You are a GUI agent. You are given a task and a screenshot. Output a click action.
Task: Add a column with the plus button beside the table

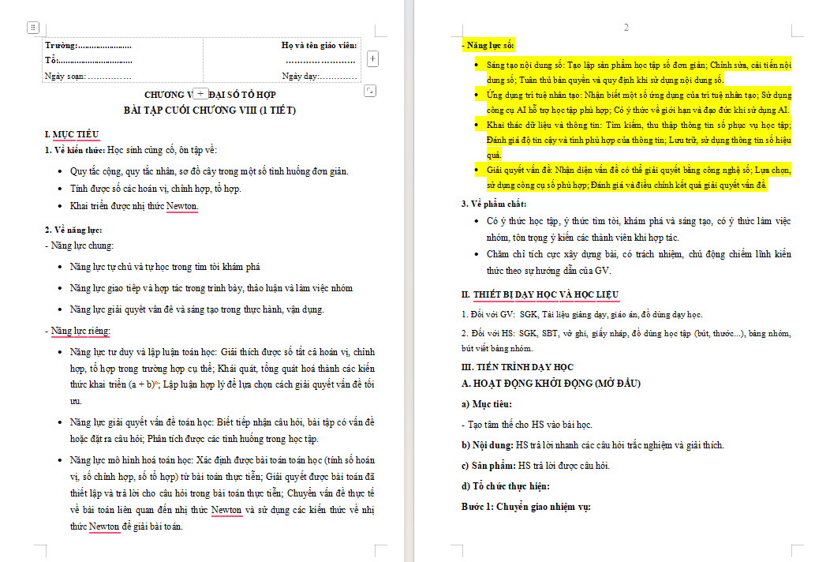(x=372, y=58)
